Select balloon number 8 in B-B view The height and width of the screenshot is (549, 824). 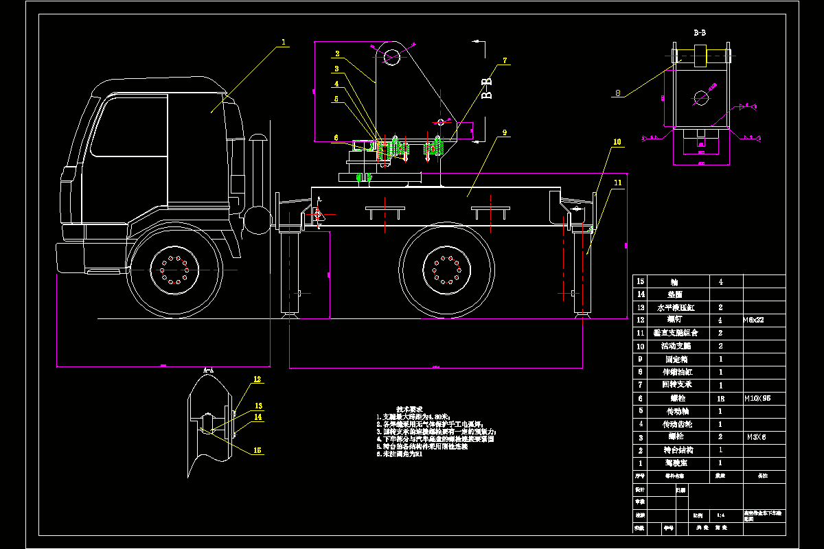617,94
